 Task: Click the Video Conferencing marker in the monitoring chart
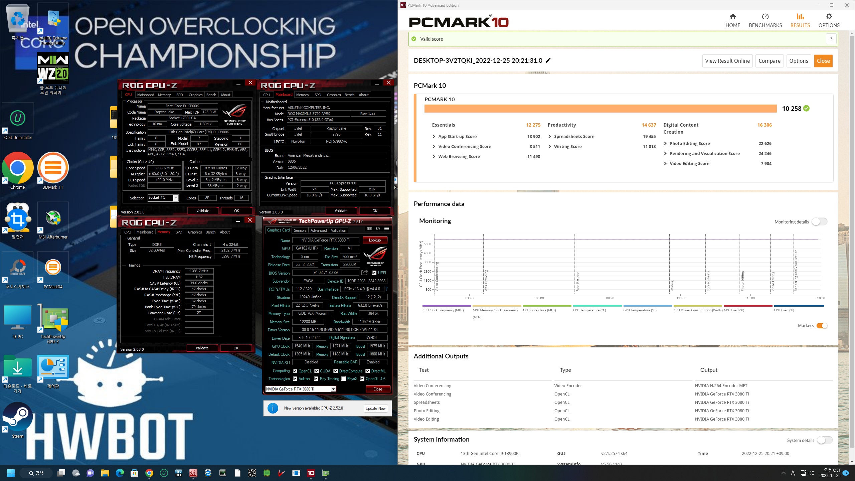point(437,277)
